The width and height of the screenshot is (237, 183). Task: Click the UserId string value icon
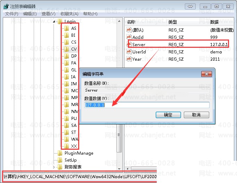129,52
